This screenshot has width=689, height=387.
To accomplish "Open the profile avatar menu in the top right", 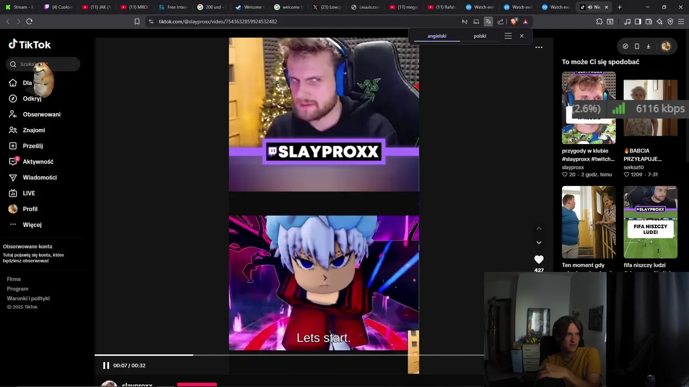I will tap(666, 46).
